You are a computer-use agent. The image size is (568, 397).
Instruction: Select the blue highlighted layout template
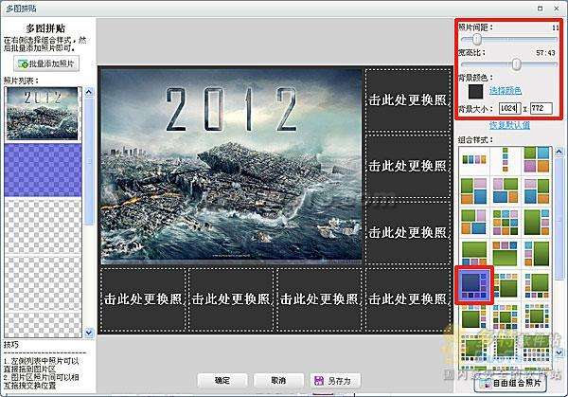(x=474, y=285)
